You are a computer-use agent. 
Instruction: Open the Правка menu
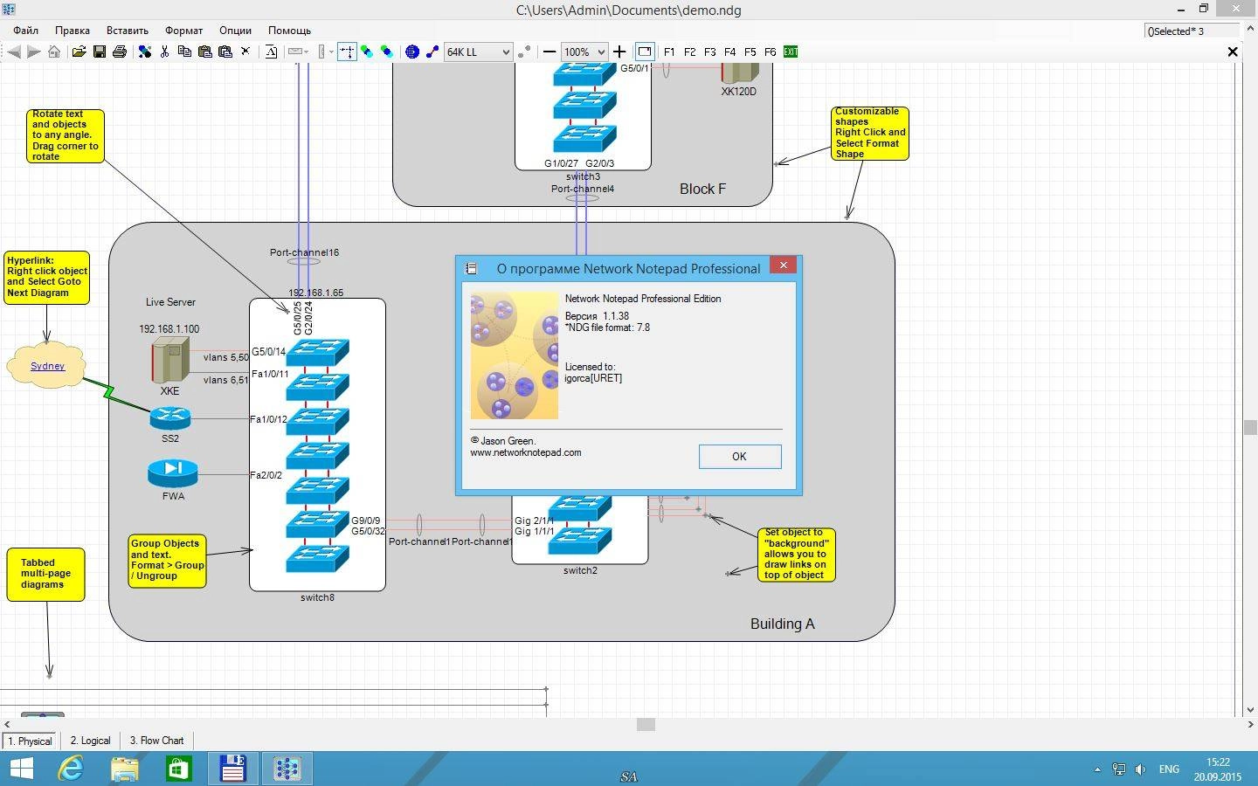pos(73,31)
